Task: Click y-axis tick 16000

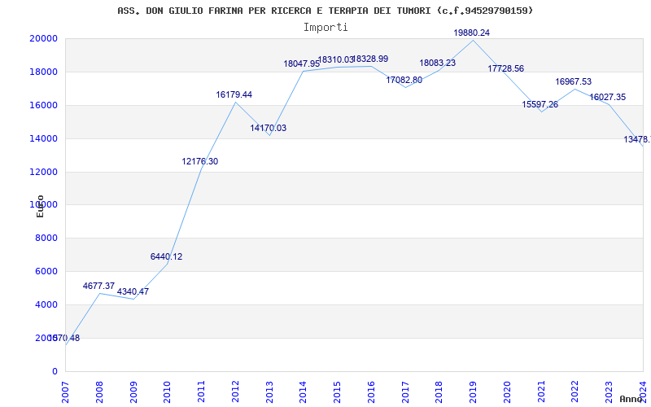Action: [x=43, y=105]
